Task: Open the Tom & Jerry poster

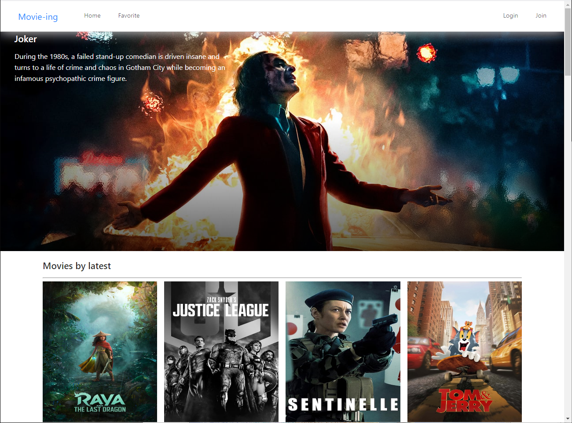Action: coord(465,352)
